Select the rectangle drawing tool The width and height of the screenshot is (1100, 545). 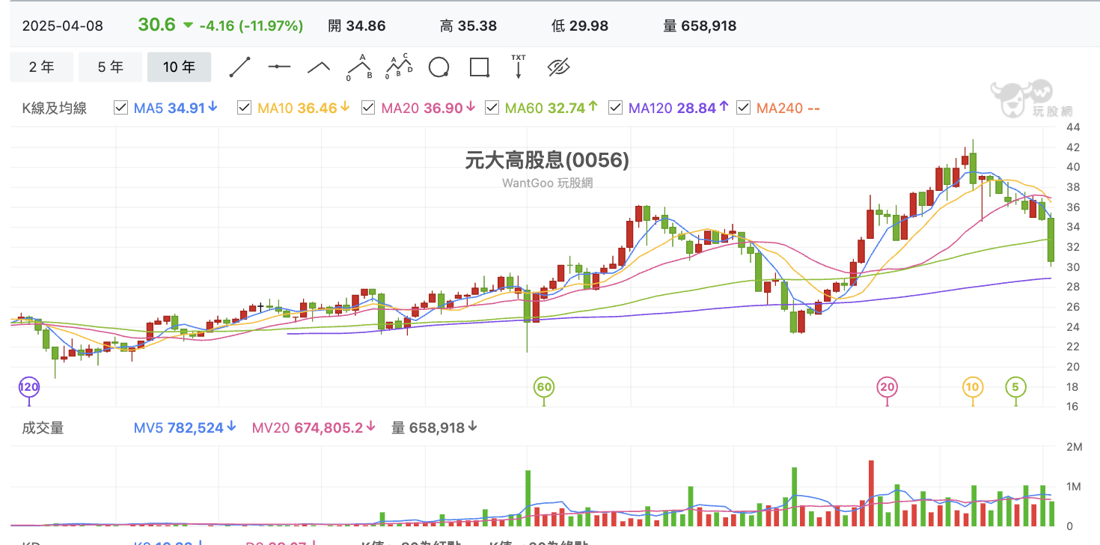click(480, 67)
